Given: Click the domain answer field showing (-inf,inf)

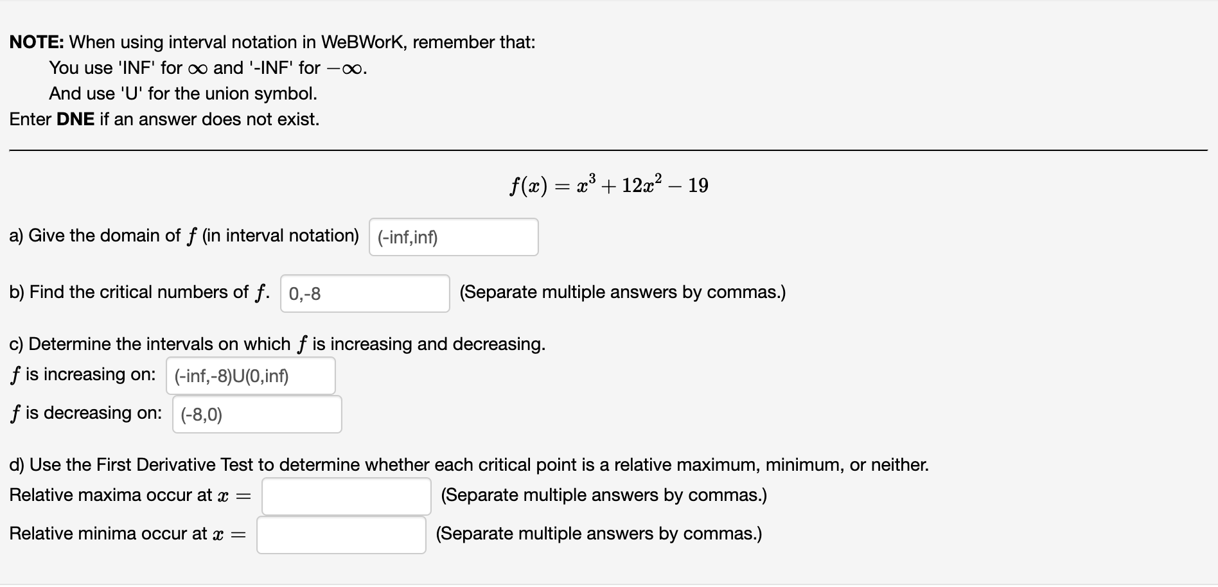Looking at the screenshot, I should [453, 237].
